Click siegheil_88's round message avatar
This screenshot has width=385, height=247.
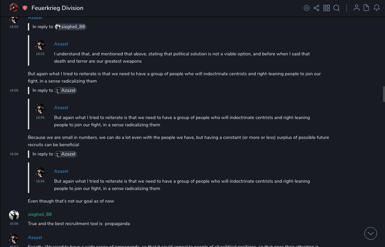click(14, 215)
